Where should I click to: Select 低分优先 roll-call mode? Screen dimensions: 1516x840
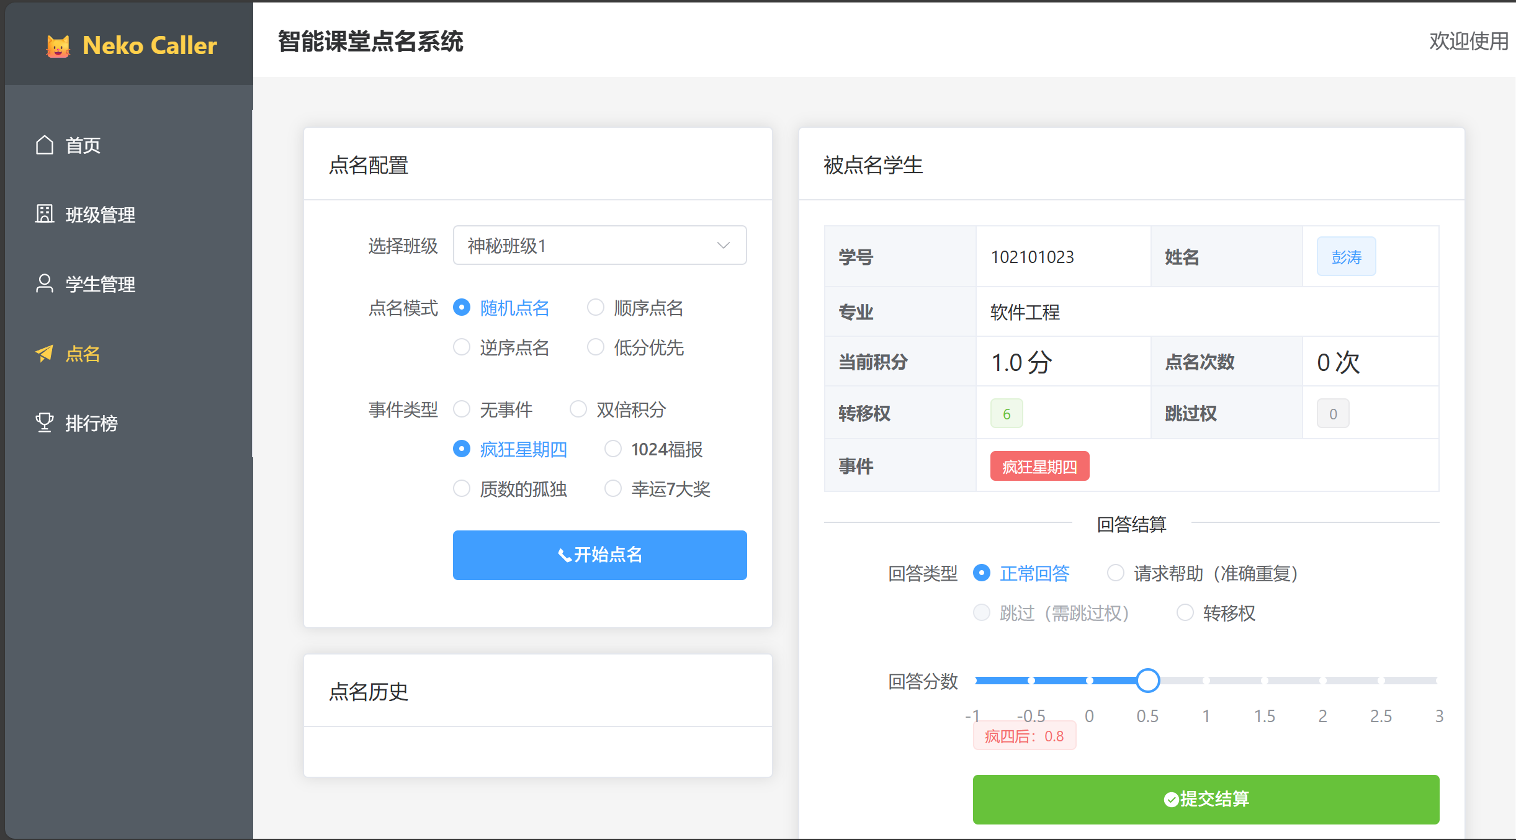[x=596, y=347]
